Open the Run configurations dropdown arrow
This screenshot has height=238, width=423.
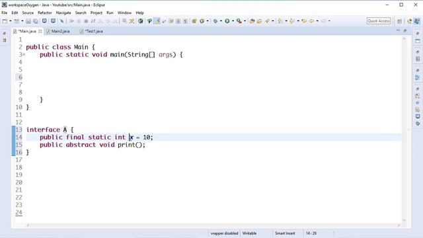233,21
